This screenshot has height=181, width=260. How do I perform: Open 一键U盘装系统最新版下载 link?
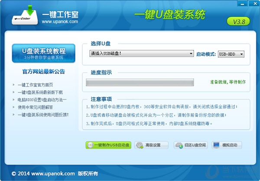40,92
